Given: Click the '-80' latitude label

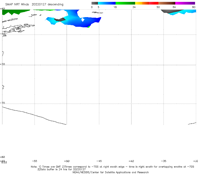Looking at the screenshot, I should point(2,157).
